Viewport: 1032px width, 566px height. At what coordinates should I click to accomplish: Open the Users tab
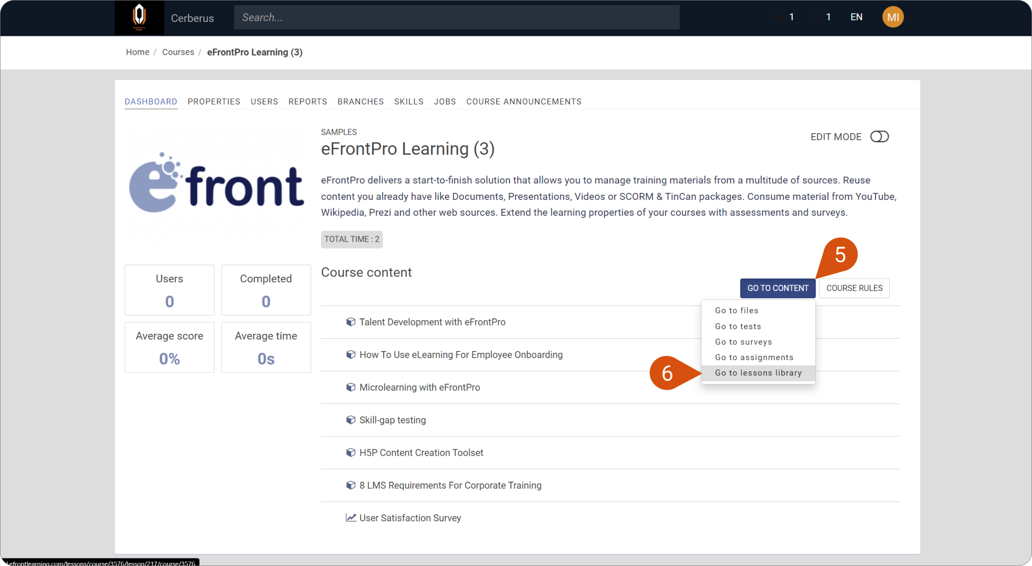[x=264, y=101]
